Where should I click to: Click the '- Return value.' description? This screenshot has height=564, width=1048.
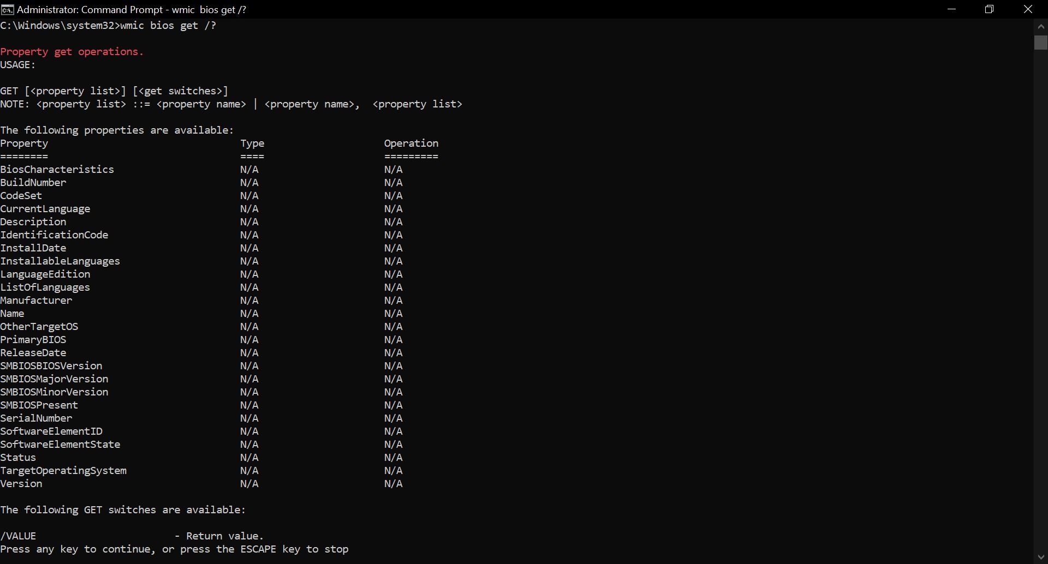click(x=219, y=536)
